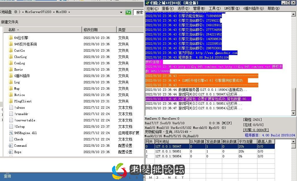Click the 发送数据 column header
297x181 pixels.
point(214,142)
